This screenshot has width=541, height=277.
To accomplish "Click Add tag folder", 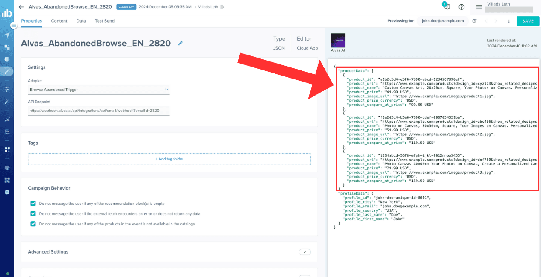I will point(169,159).
